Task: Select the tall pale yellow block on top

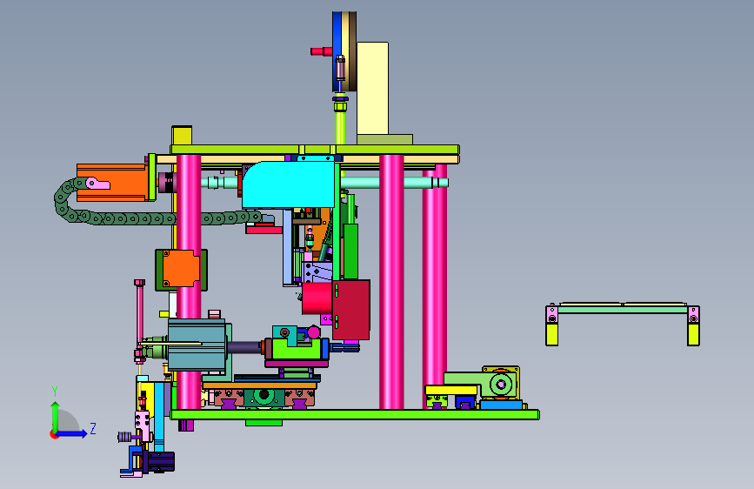Action: 373,89
